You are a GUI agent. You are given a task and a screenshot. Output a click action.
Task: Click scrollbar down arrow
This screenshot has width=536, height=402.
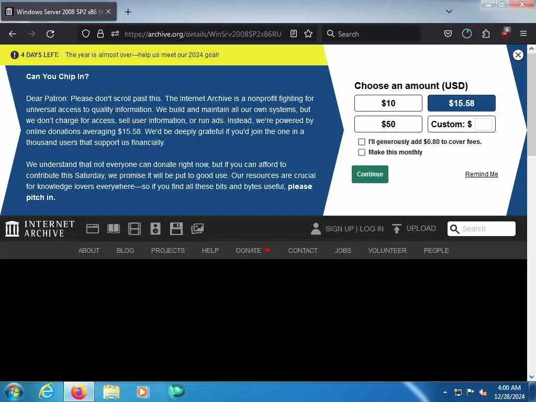(x=532, y=377)
